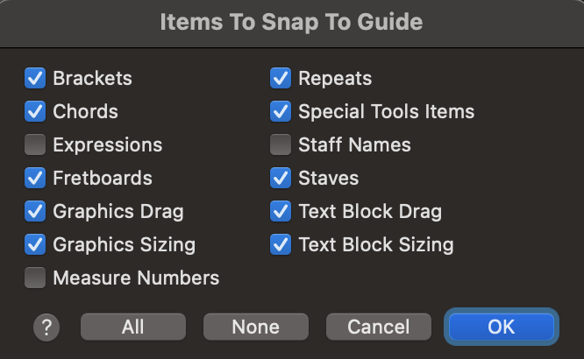584x359 pixels.
Task: Enable Measure Numbers snapping
Action: [x=35, y=278]
